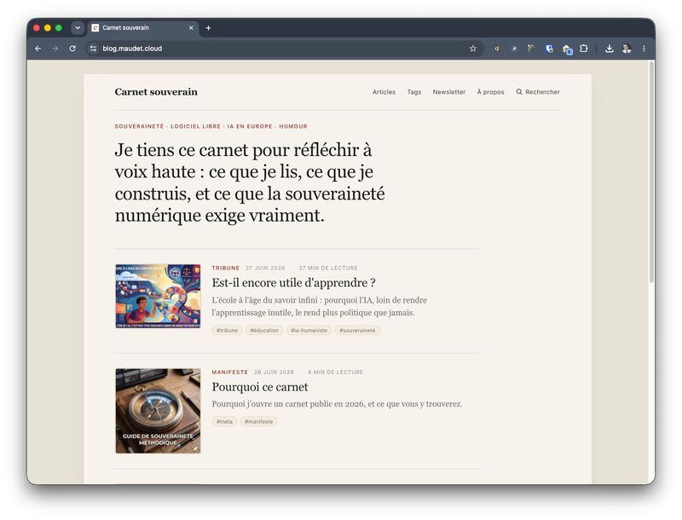The image size is (682, 520).
Task: Open the Pourquoi ce carnet article
Action: [x=260, y=387]
